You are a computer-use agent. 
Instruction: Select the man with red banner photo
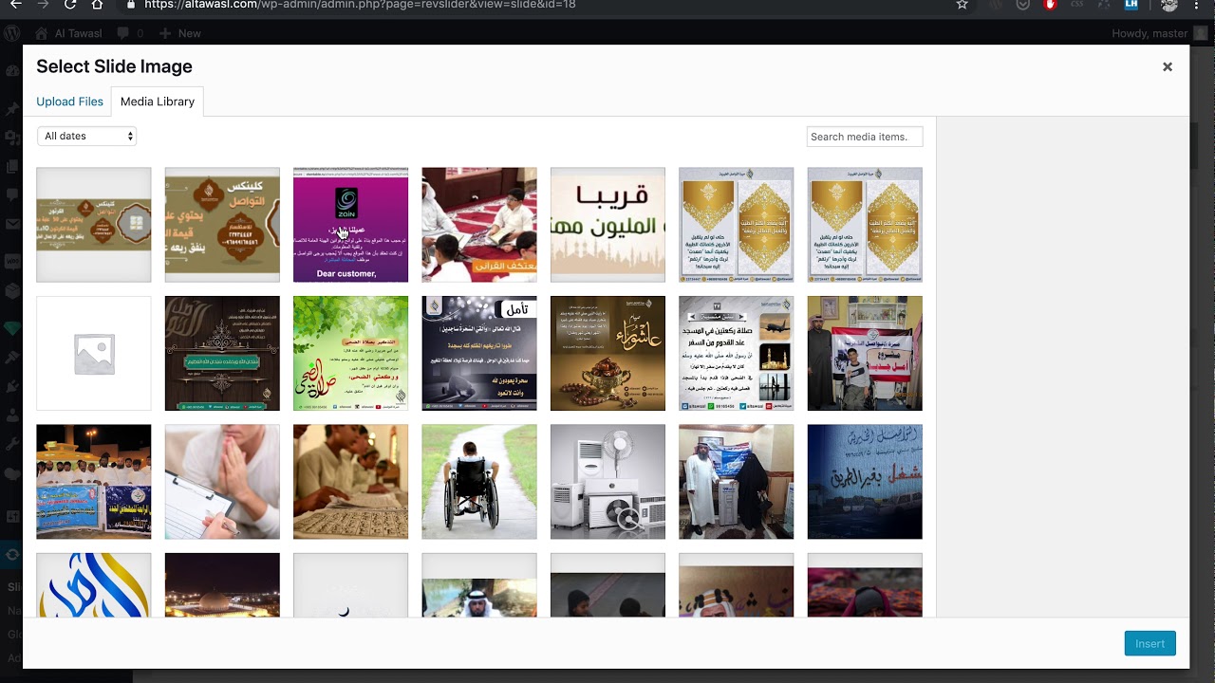(865, 353)
